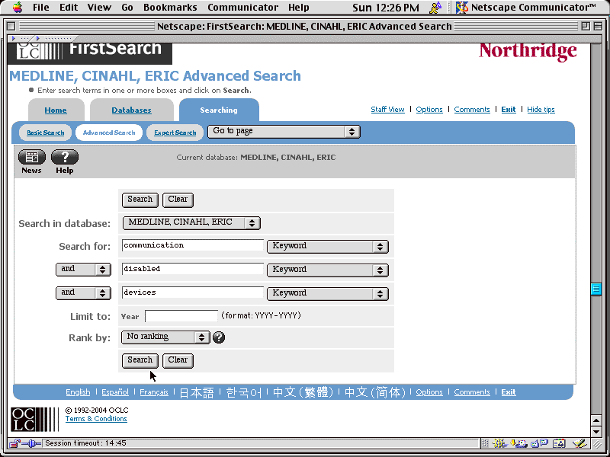Open Newsgroups from the component bar
Image resolution: width=610 pixels, height=457 pixels.
[x=539, y=443]
